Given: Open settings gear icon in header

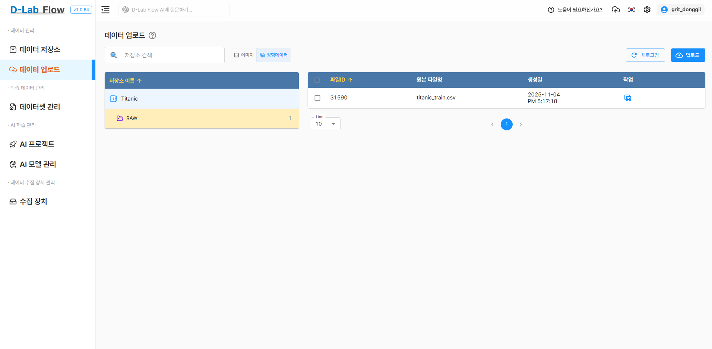Looking at the screenshot, I should (647, 10).
